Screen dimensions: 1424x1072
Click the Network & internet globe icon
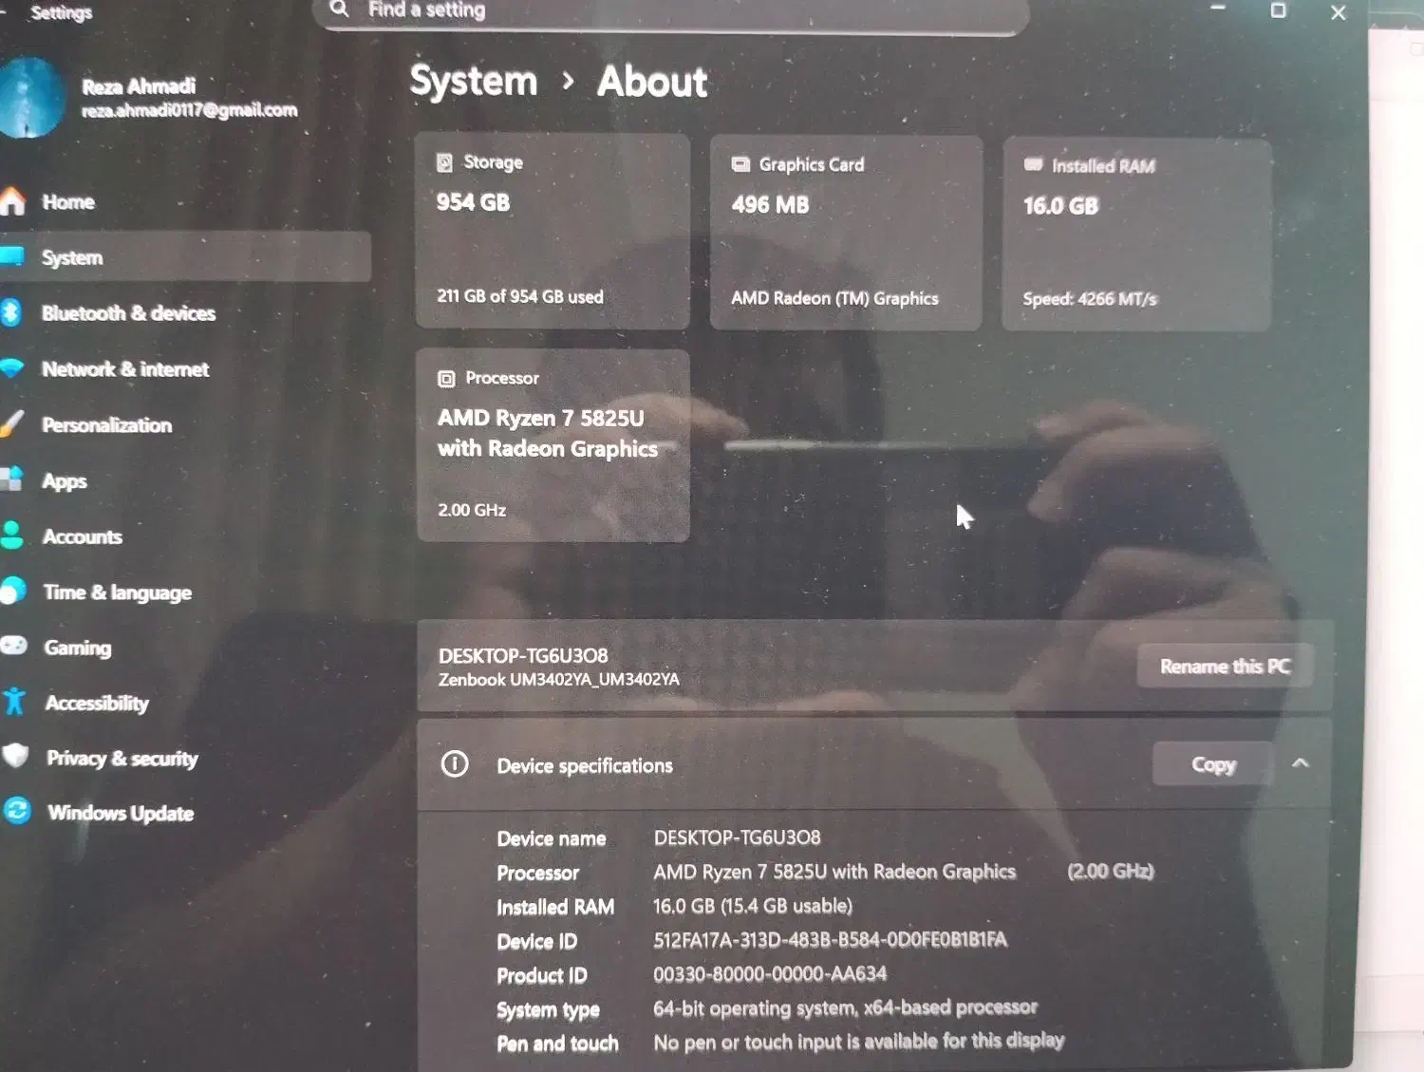pos(14,368)
